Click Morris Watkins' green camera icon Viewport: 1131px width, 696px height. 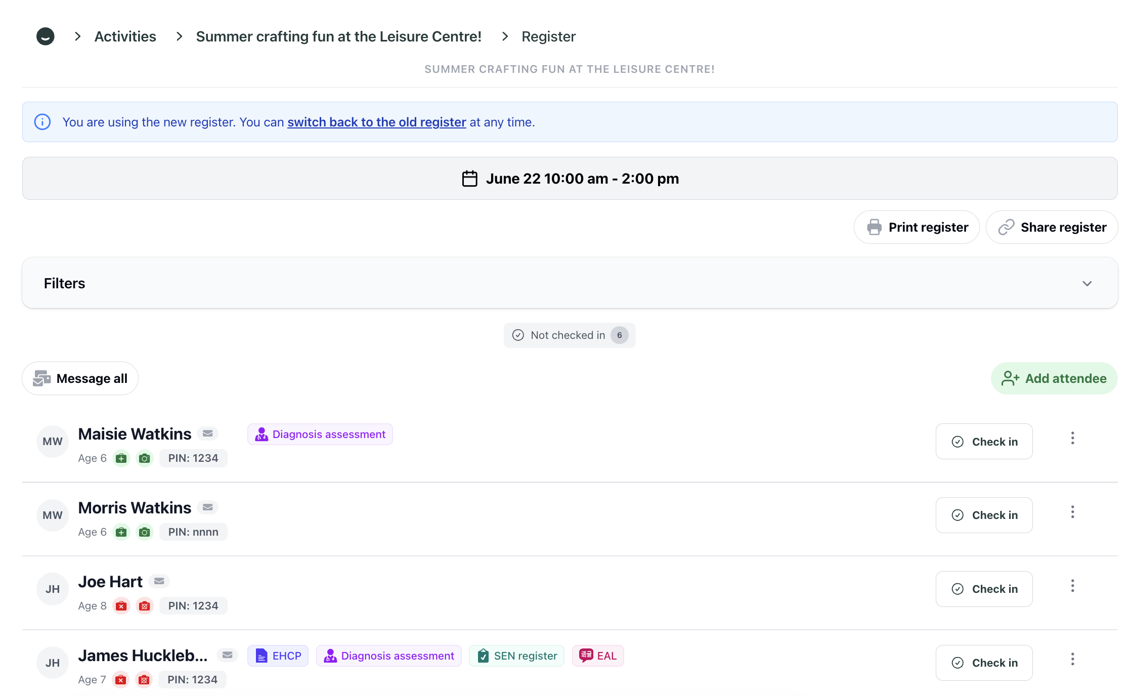(145, 532)
